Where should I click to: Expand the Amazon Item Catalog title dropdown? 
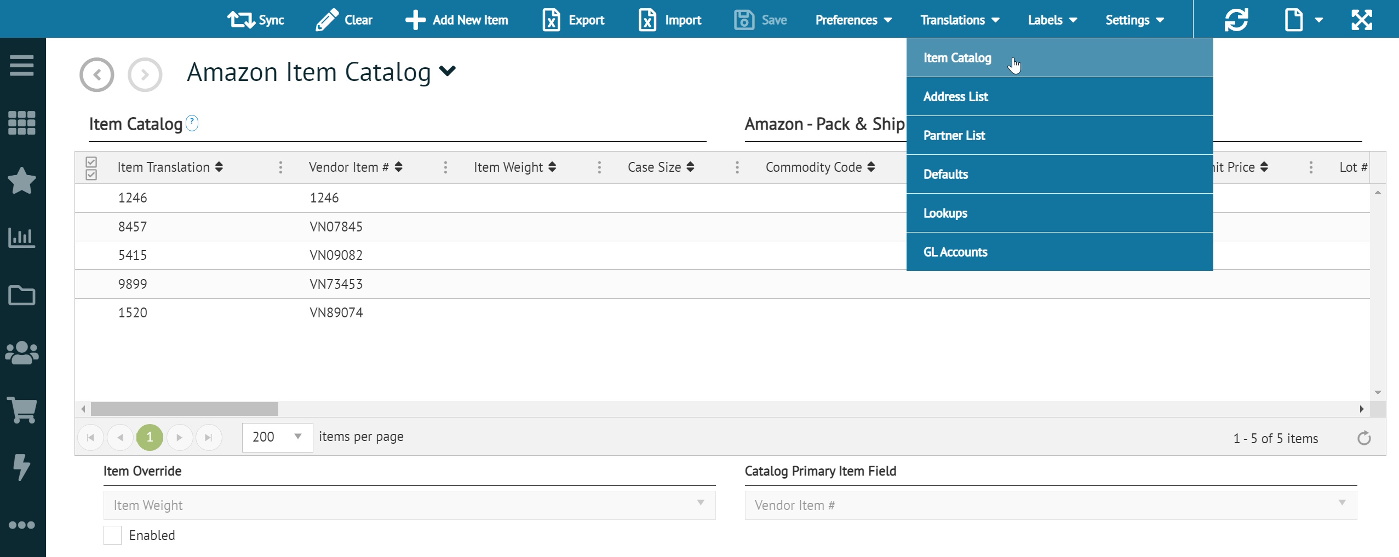[448, 71]
